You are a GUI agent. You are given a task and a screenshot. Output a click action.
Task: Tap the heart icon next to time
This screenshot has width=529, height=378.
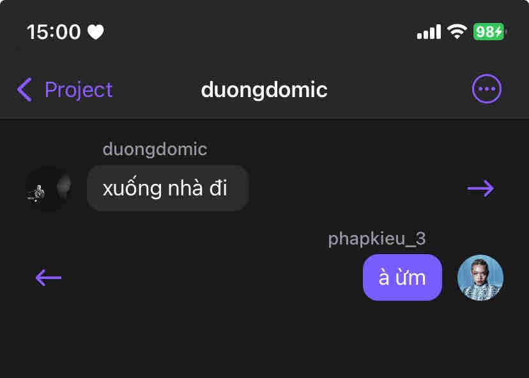95,32
